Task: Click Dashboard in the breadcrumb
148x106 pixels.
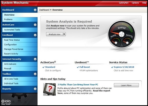Action: 44,10
